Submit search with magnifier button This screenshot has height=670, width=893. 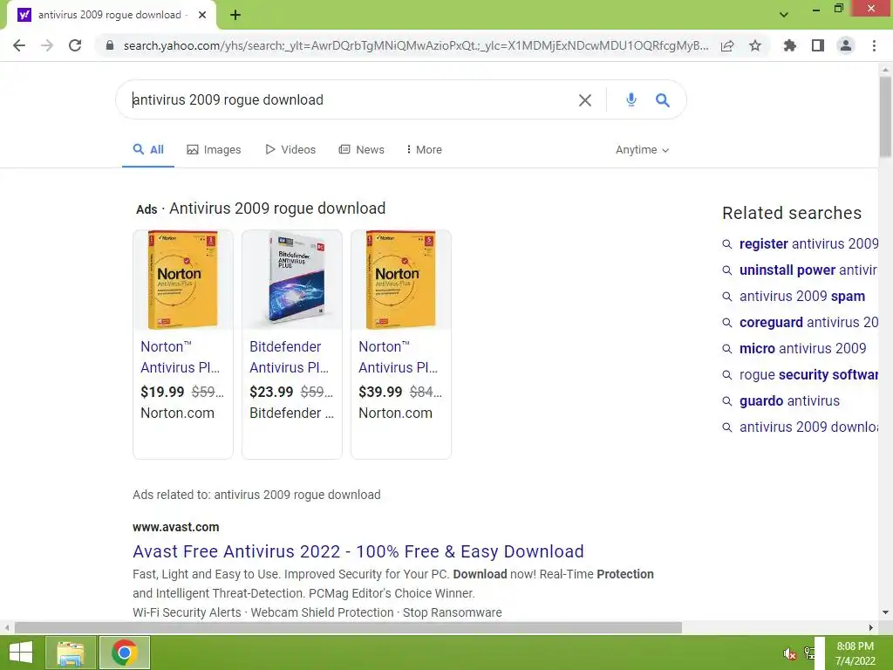pos(663,100)
